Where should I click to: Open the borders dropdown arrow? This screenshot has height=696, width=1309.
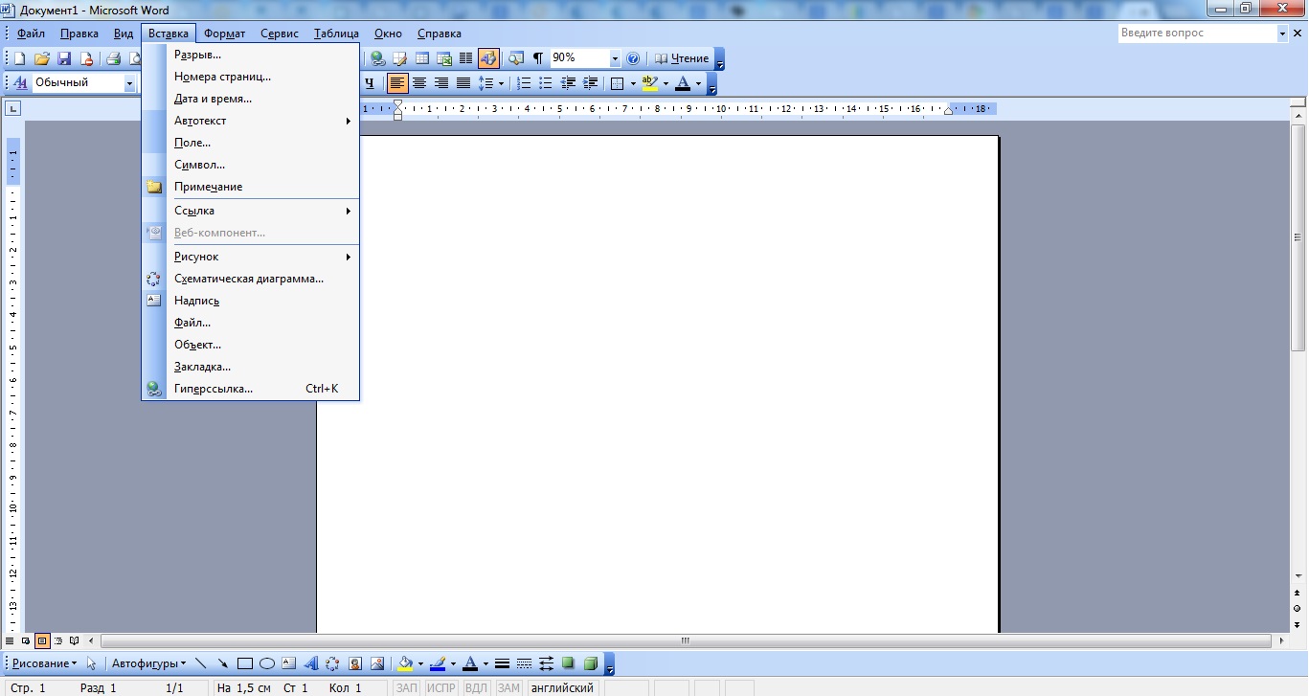pyautogui.click(x=633, y=83)
